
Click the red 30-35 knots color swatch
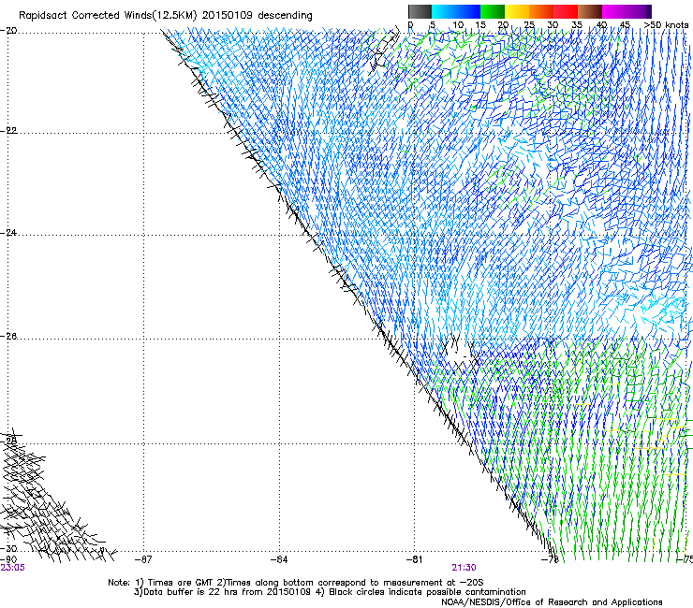tap(566, 11)
